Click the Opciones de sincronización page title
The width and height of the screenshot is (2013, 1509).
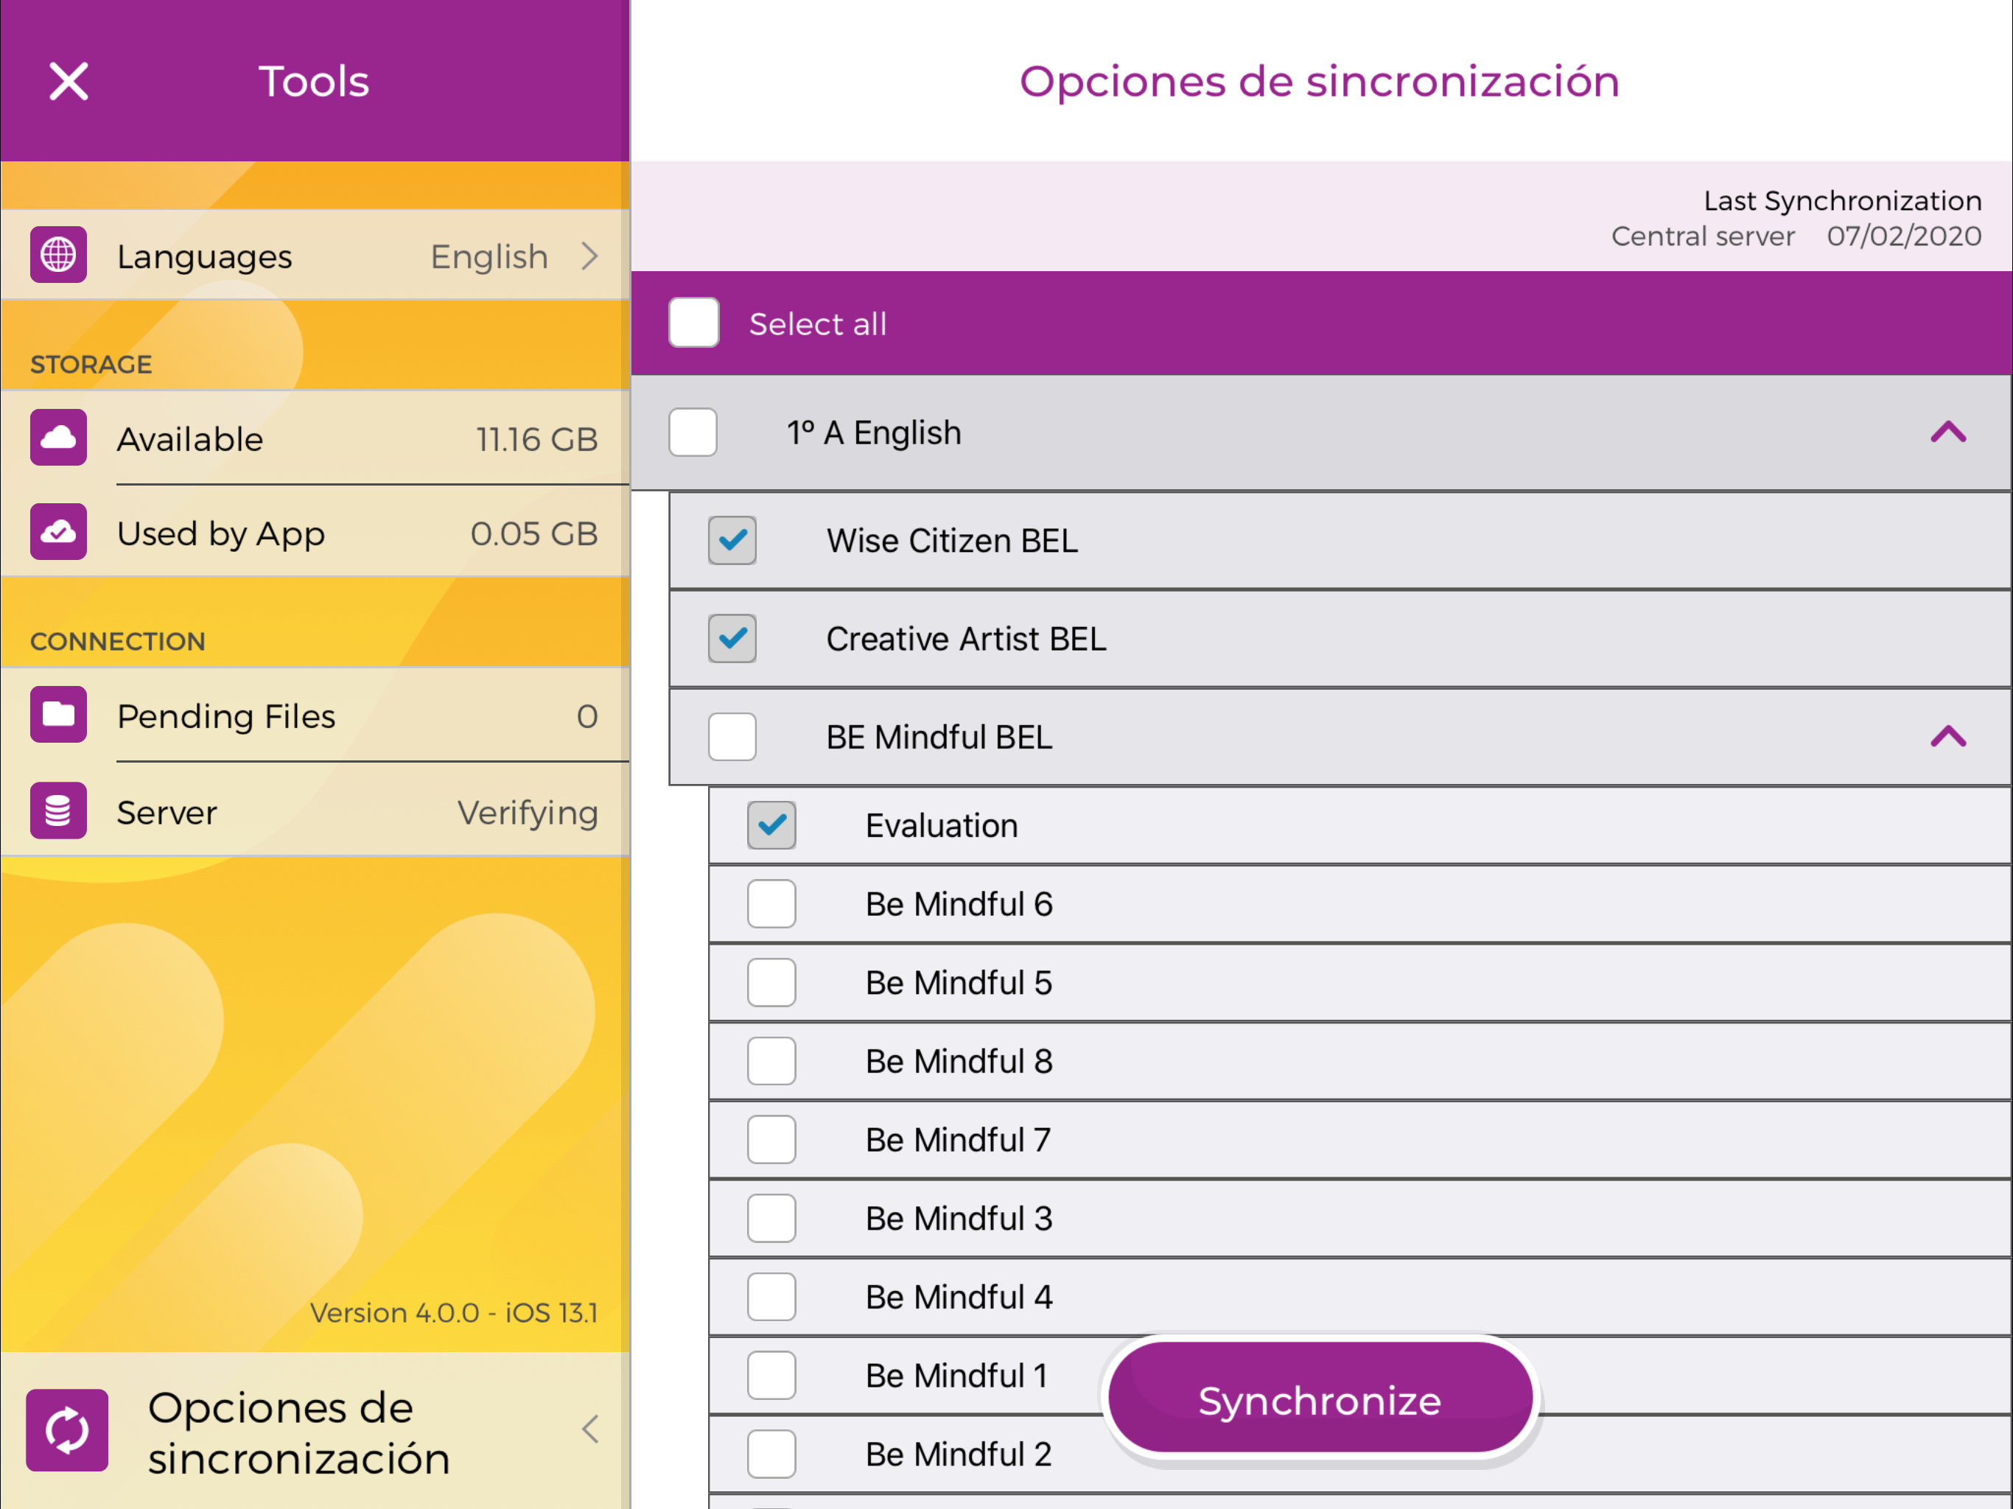(1320, 82)
